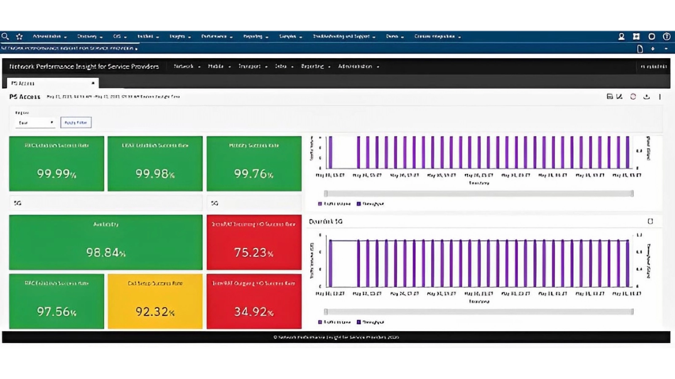
Task: Open the Region filter dropdown
Action: point(35,123)
